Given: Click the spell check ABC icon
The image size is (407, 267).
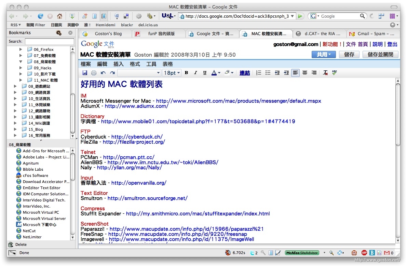Looking at the screenshot, I should (x=334, y=73).
